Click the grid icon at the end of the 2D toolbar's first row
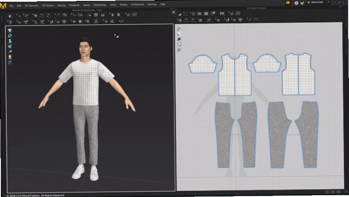Viewport: 349px width, 197px height. point(238,13)
